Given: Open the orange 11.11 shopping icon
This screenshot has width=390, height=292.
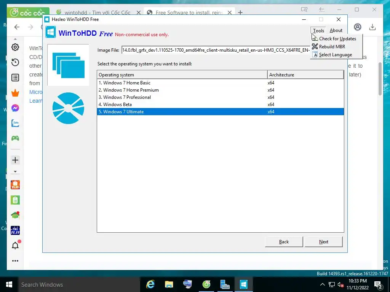Looking at the screenshot, I should pos(15,185).
